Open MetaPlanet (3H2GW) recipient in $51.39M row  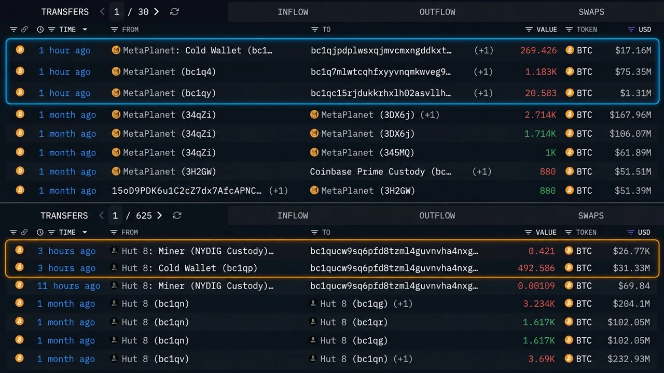[368, 191]
